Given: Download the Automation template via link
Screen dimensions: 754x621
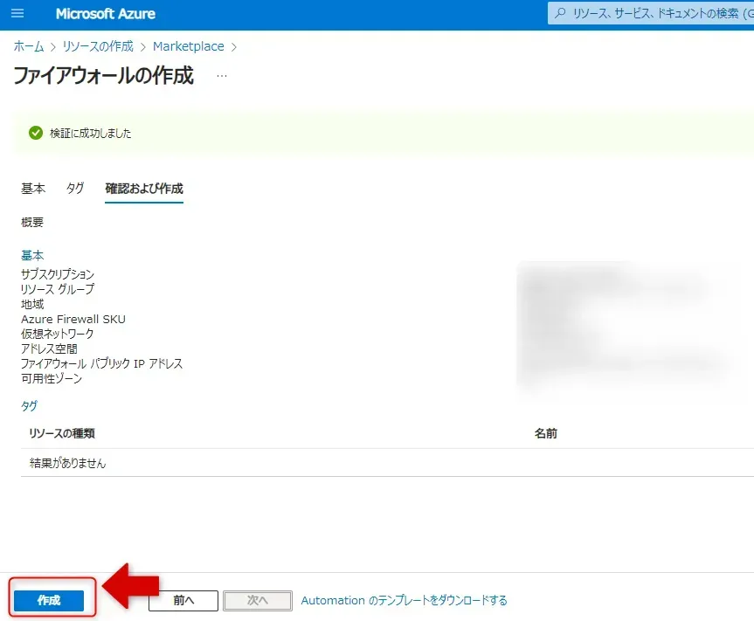Looking at the screenshot, I should tap(404, 601).
